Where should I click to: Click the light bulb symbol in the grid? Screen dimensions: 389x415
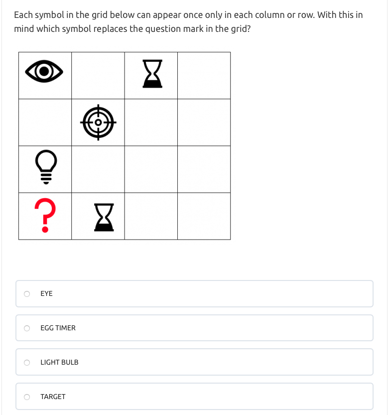click(45, 168)
